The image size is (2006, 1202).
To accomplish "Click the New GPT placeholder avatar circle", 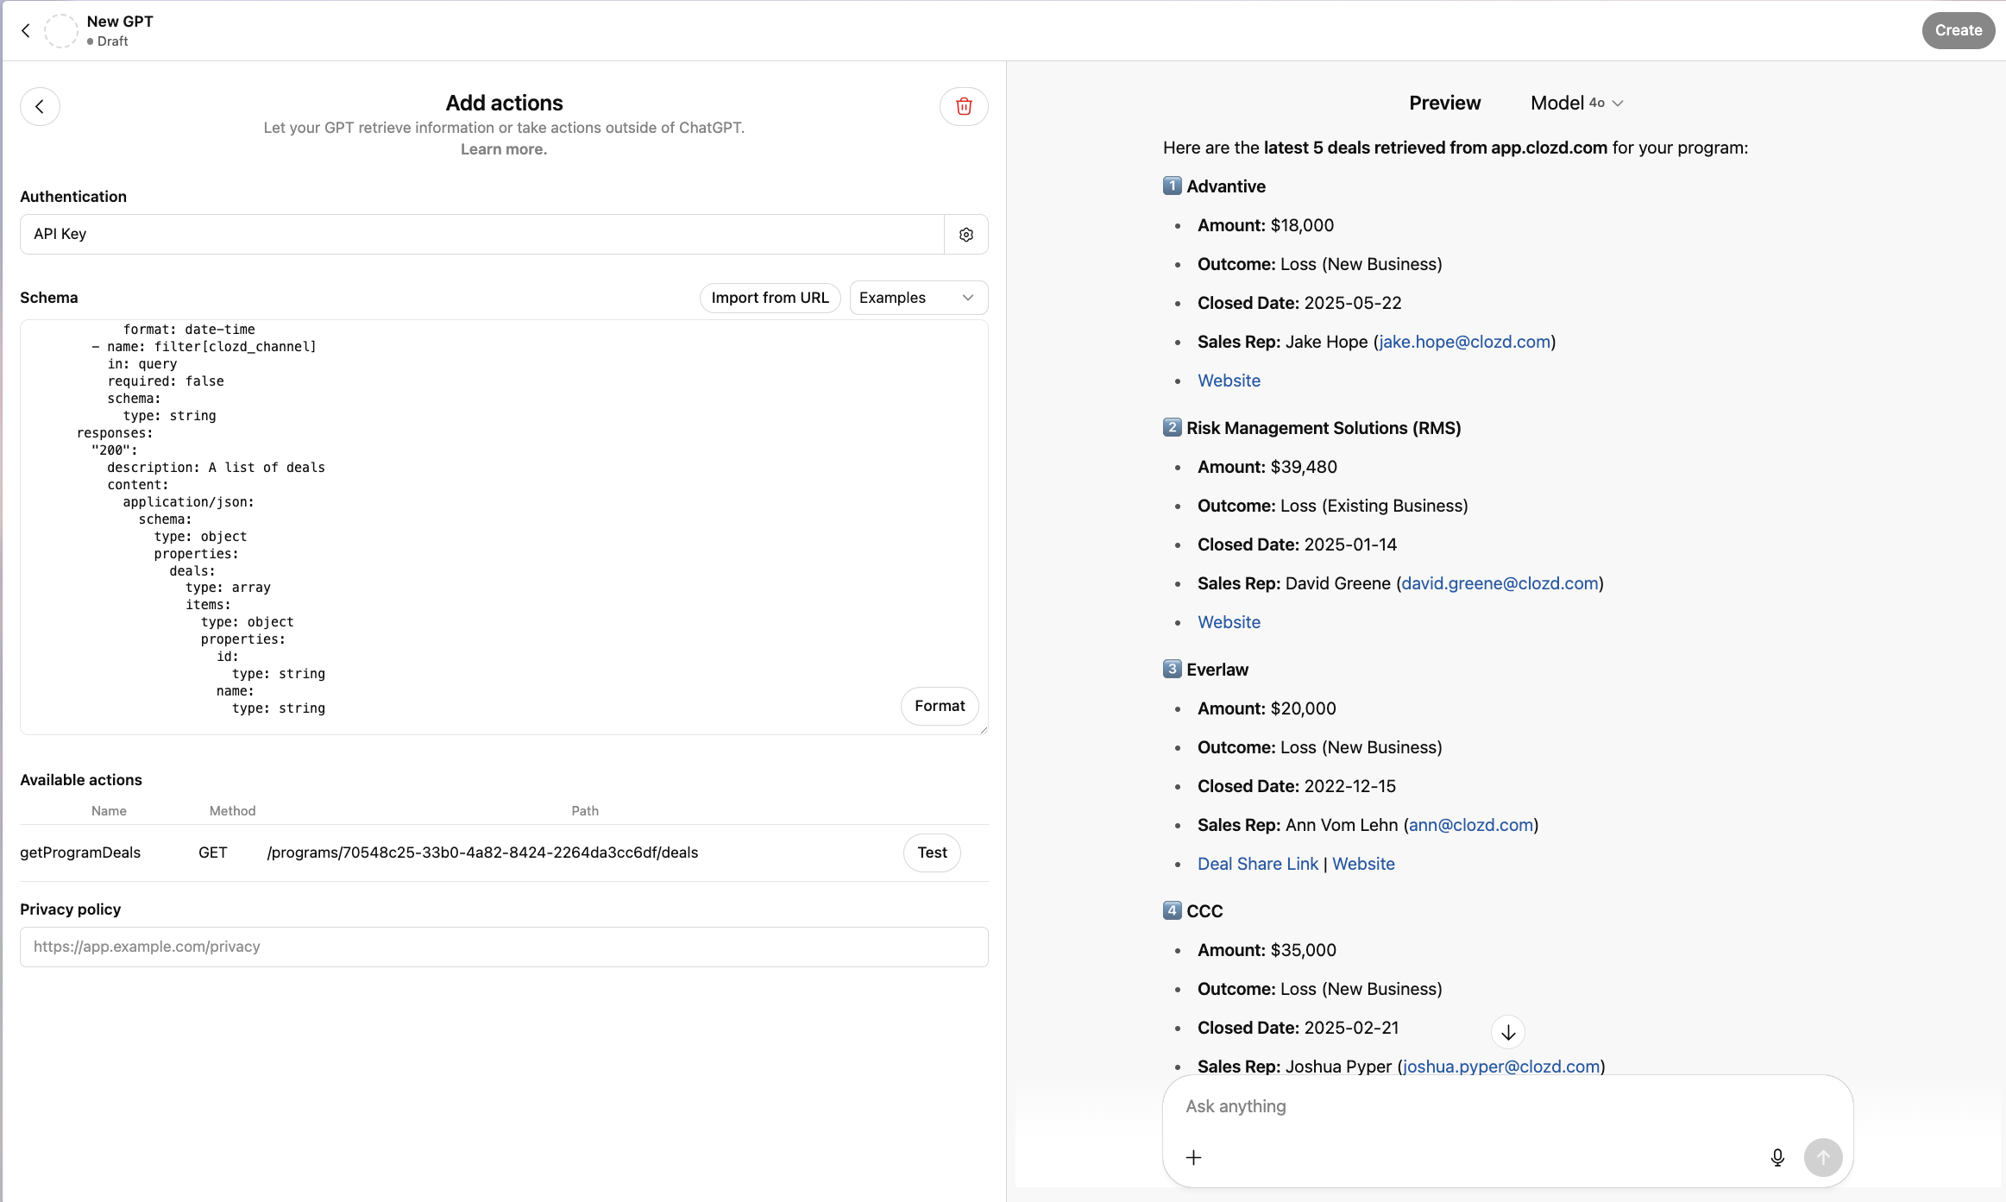I will 61,31.
